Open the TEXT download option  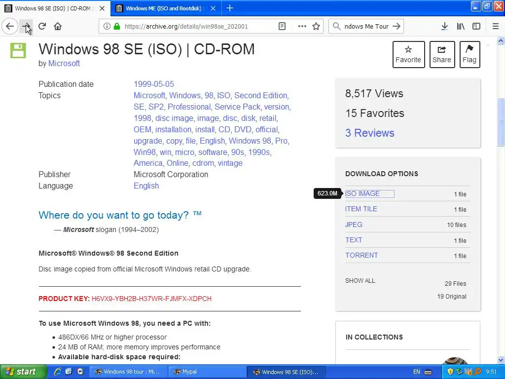coord(354,240)
